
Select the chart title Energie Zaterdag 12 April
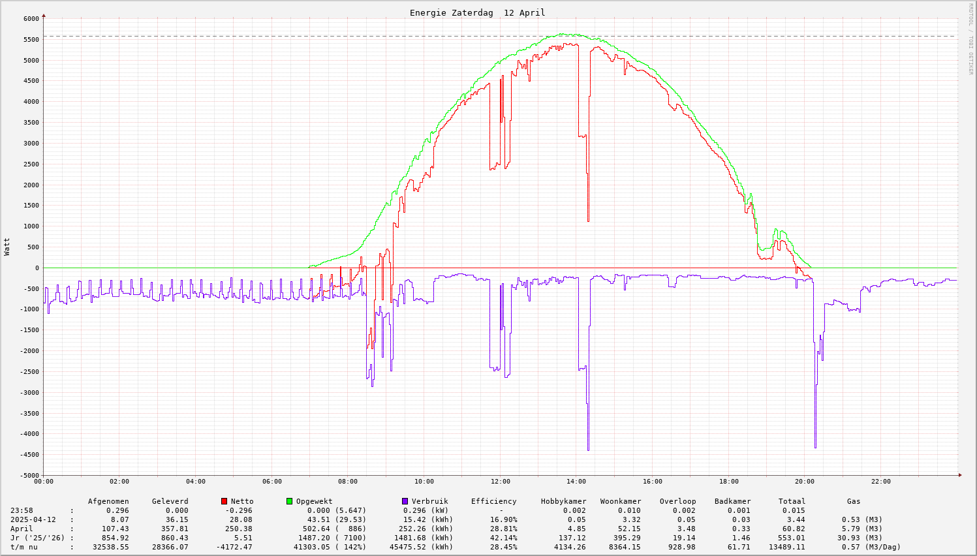477,13
